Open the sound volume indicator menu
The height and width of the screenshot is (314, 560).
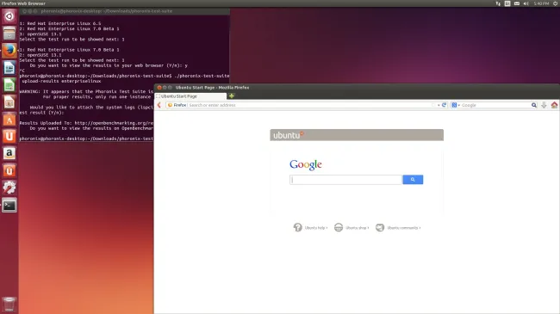[526, 3]
